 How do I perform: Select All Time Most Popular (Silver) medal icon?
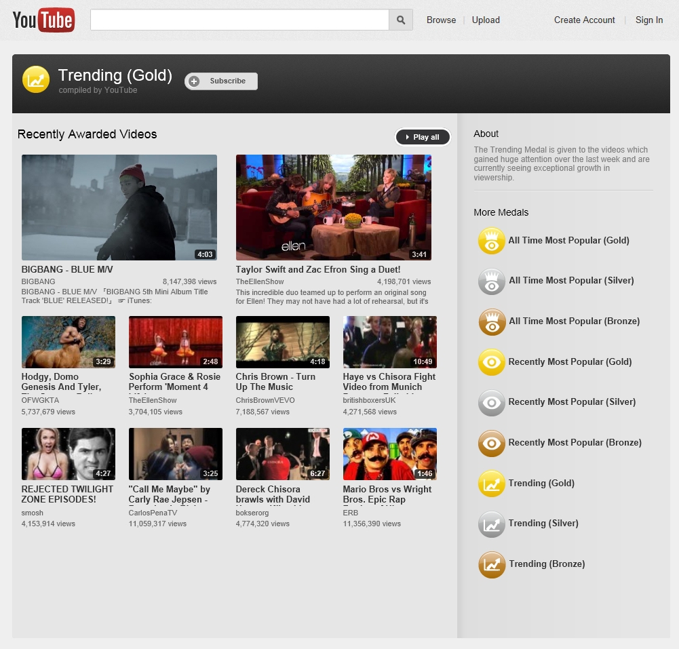pyautogui.click(x=492, y=281)
